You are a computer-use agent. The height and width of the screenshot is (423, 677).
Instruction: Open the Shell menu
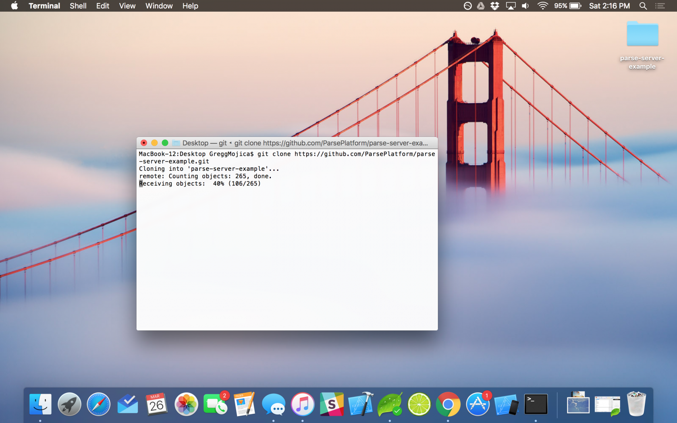point(78,6)
